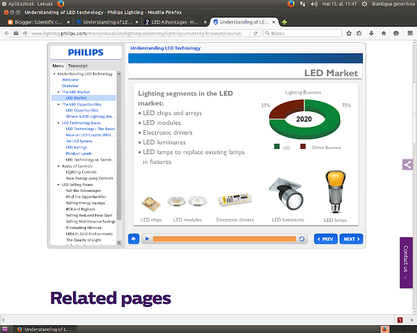417x333 pixels.
Task: Open Find the Opportunities lesson
Action: point(86,197)
